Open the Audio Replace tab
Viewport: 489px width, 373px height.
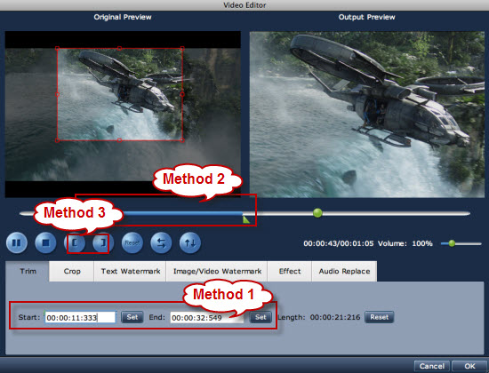pyautogui.click(x=344, y=272)
